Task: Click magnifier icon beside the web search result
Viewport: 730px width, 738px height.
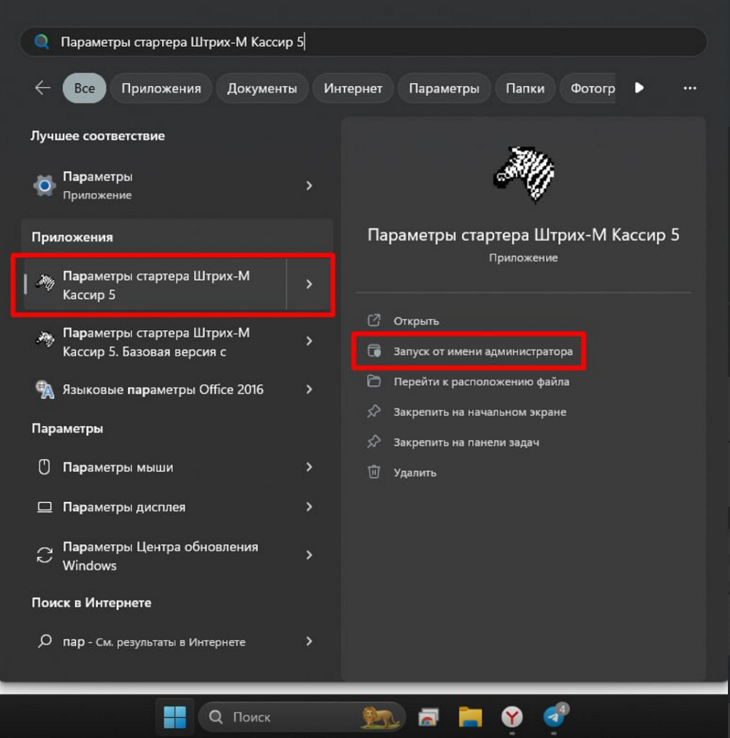Action: 45,641
